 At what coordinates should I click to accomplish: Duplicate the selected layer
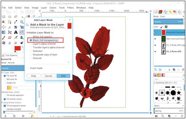(x=174, y=70)
